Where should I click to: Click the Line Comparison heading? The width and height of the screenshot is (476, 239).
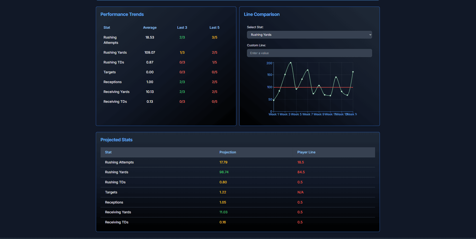pos(262,14)
